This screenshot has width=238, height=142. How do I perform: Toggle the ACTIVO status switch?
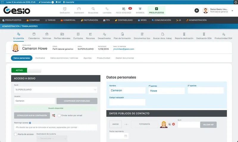(26, 70)
